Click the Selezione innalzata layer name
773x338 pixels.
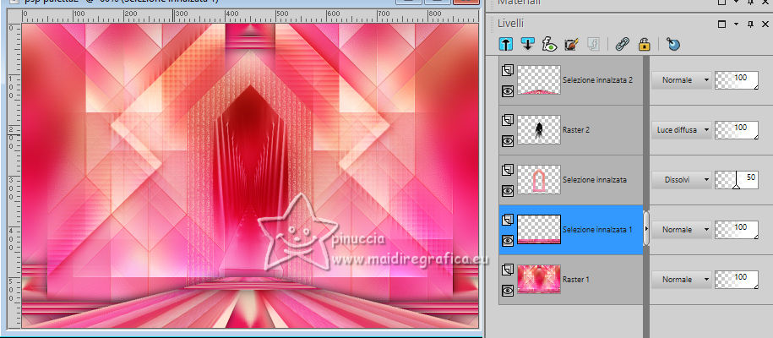[595, 180]
